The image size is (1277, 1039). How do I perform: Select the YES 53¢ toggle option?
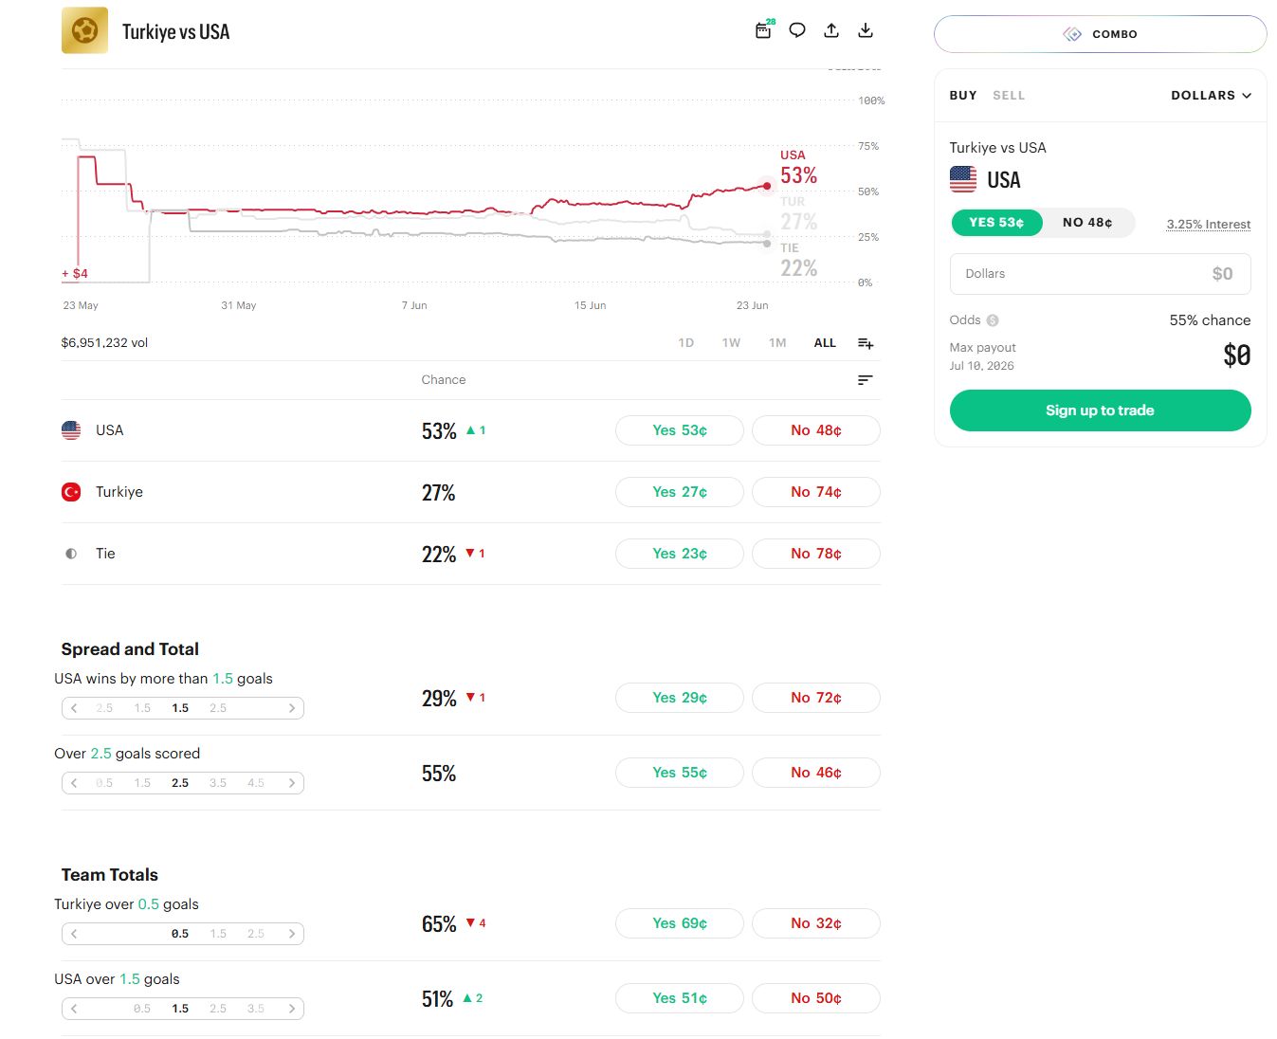(x=996, y=223)
